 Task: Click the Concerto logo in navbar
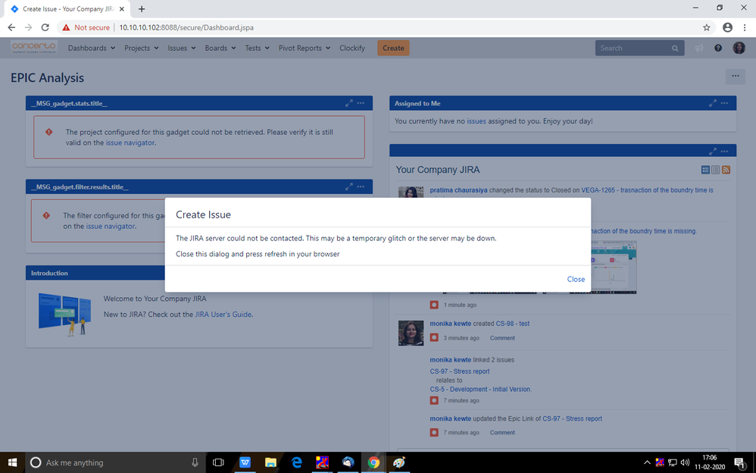[x=34, y=47]
